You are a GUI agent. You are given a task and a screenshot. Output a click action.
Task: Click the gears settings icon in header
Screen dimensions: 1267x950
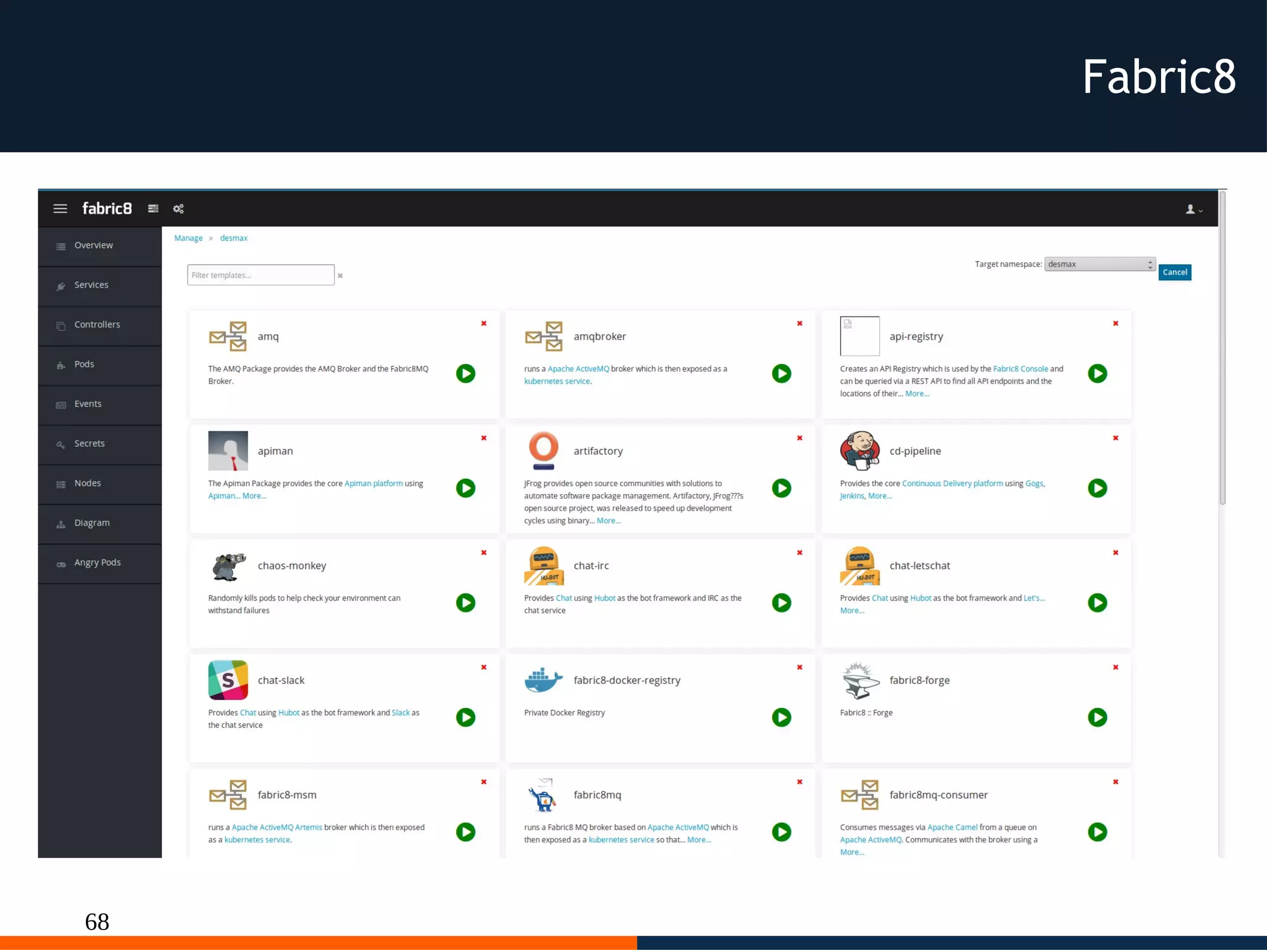[x=178, y=208]
